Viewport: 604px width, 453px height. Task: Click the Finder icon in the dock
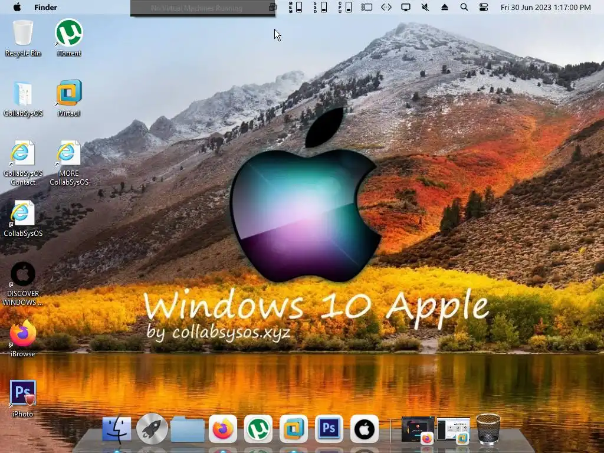(x=116, y=429)
